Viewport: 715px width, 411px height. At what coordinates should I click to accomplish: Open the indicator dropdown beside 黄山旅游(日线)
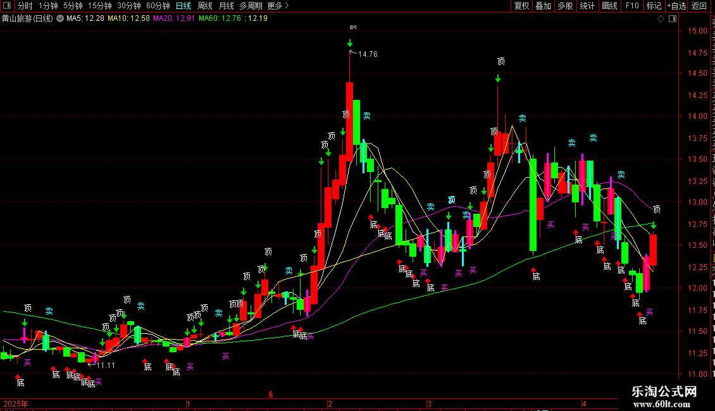tap(60, 19)
